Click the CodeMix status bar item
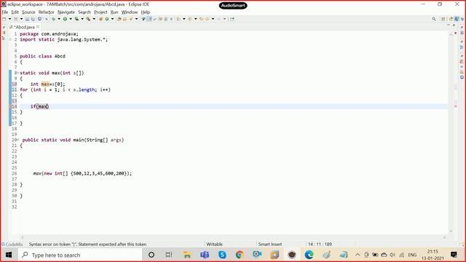466x262 pixels. point(12,245)
